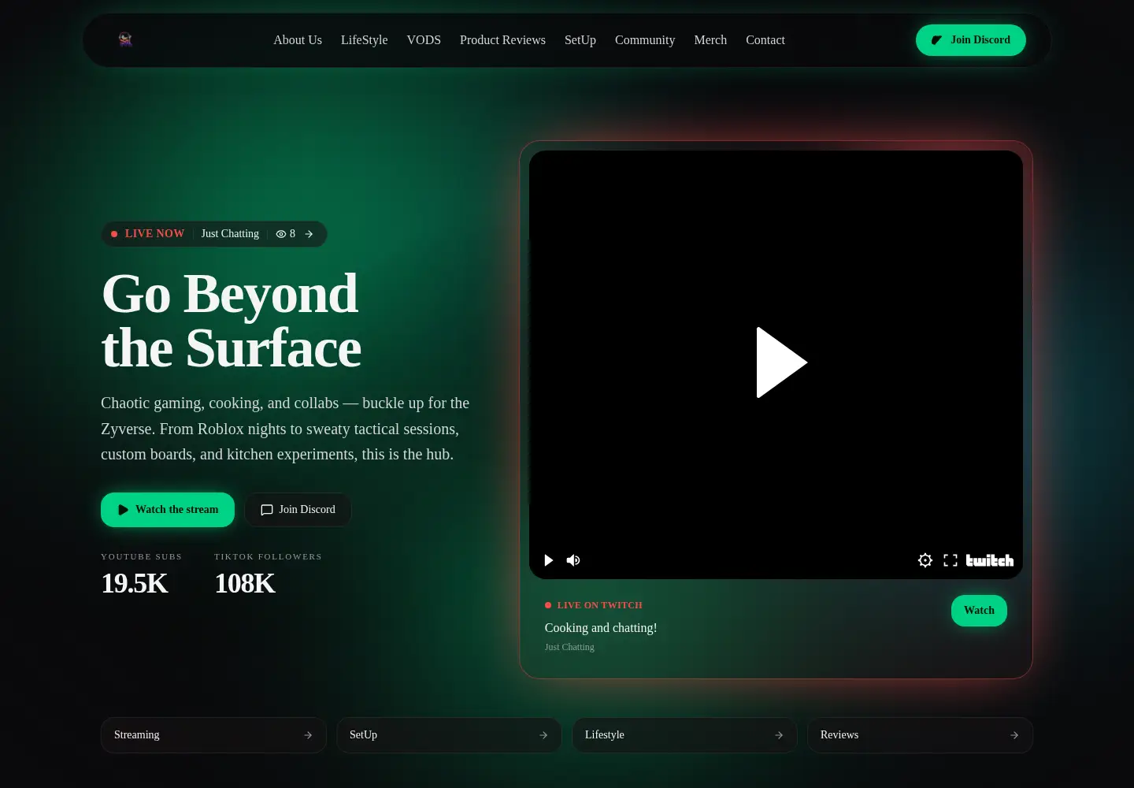The height and width of the screenshot is (788, 1134).
Task: Open the SetUp nav link in the header
Action: [580, 40]
